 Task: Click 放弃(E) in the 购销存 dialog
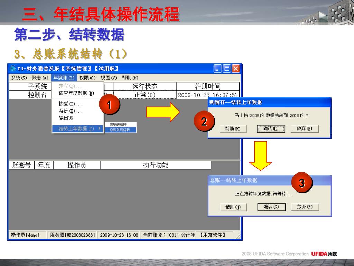click(305, 129)
